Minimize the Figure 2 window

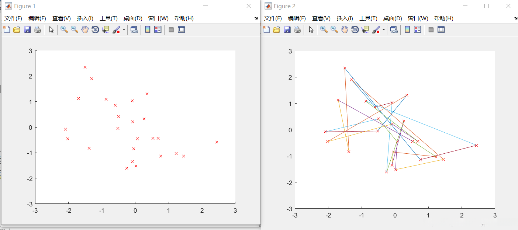pyautogui.click(x=465, y=6)
